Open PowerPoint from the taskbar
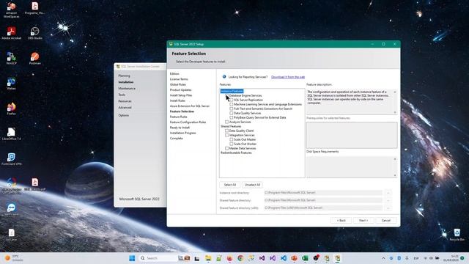Image resolution: width=469 pixels, height=264 pixels. point(294,258)
